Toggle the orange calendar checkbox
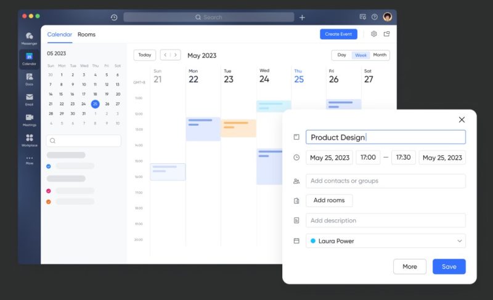493x300 pixels. [49, 201]
